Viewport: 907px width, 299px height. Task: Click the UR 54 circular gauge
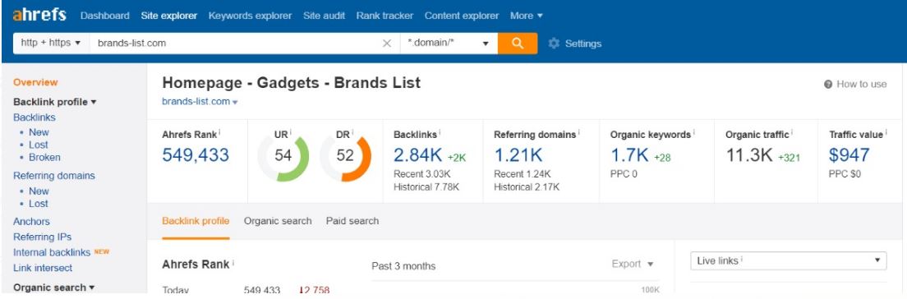283,155
